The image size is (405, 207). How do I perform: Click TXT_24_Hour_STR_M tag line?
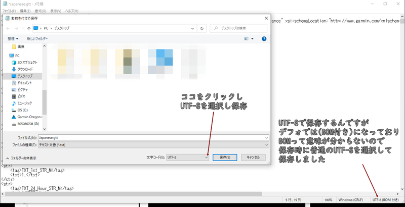(x=42, y=188)
